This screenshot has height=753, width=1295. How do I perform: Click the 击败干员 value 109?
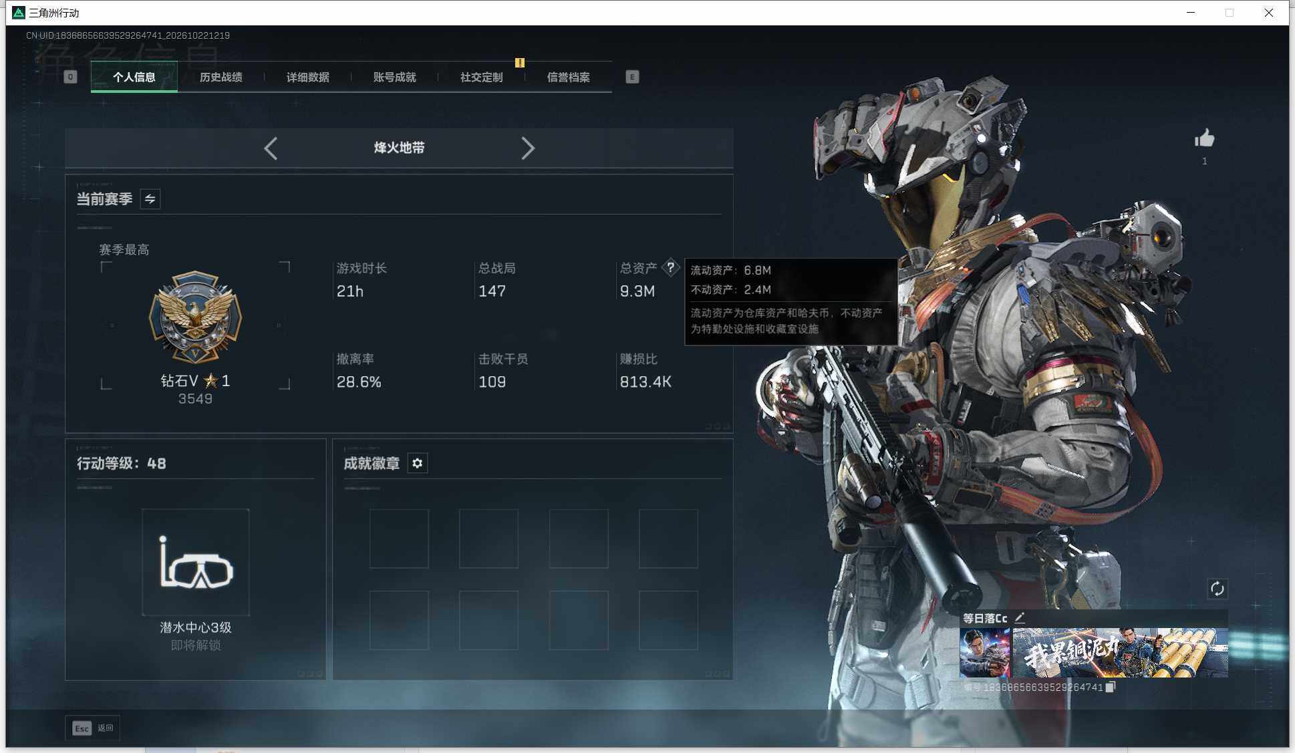pyautogui.click(x=492, y=382)
